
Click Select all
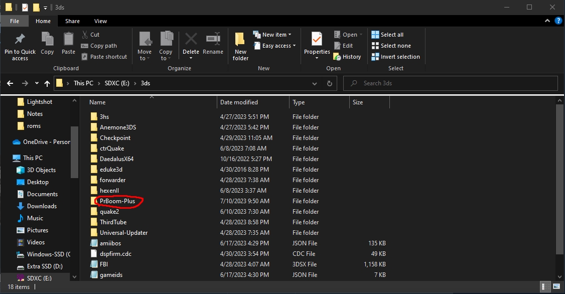pyautogui.click(x=388, y=35)
